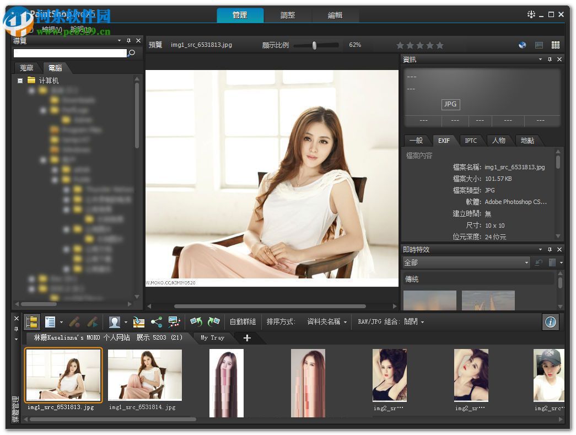Toggle the fourth rating star for the photo

tap(430, 45)
